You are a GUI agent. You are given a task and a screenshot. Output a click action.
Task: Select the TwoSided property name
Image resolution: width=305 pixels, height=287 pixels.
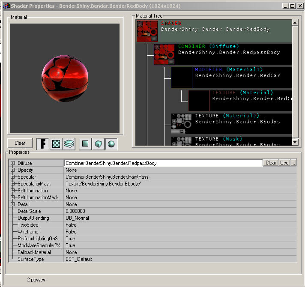coord(28,225)
